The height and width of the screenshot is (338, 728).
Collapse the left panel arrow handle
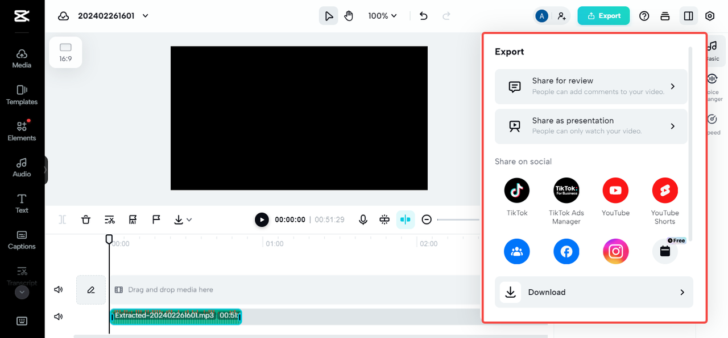point(45,170)
